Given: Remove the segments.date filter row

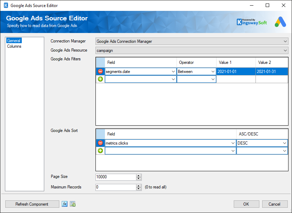Looking at the screenshot, I should click(100, 72).
